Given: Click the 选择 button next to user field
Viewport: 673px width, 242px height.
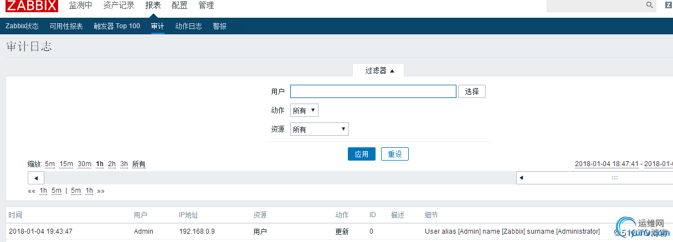Looking at the screenshot, I should click(x=472, y=91).
